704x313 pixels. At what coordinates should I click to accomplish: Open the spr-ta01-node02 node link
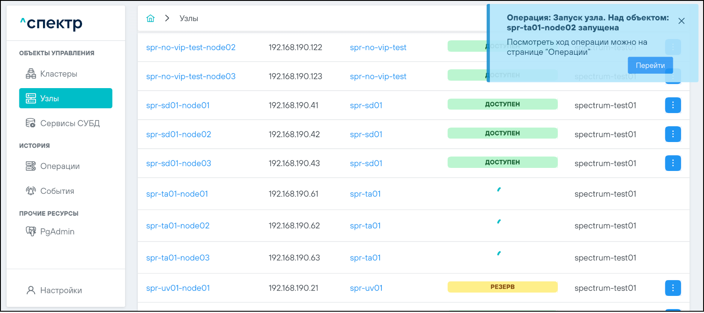178,226
